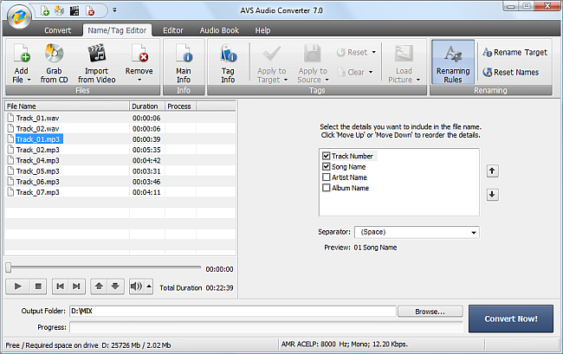563x354 pixels.
Task: Switch to the Editor tab
Action: pos(173,30)
